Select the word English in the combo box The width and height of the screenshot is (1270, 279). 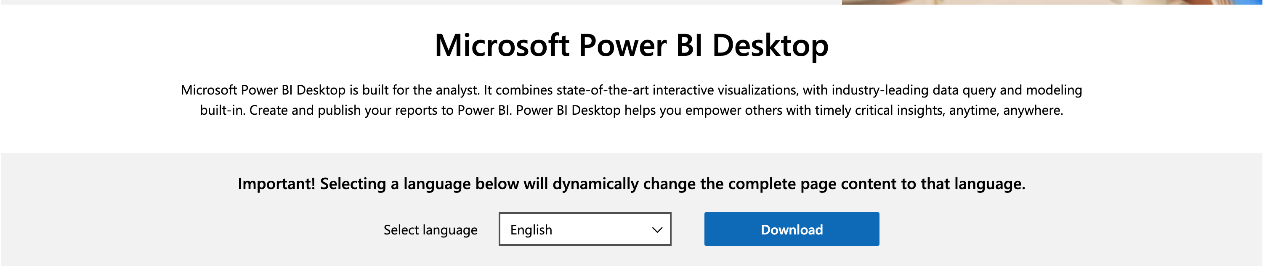tap(531, 230)
